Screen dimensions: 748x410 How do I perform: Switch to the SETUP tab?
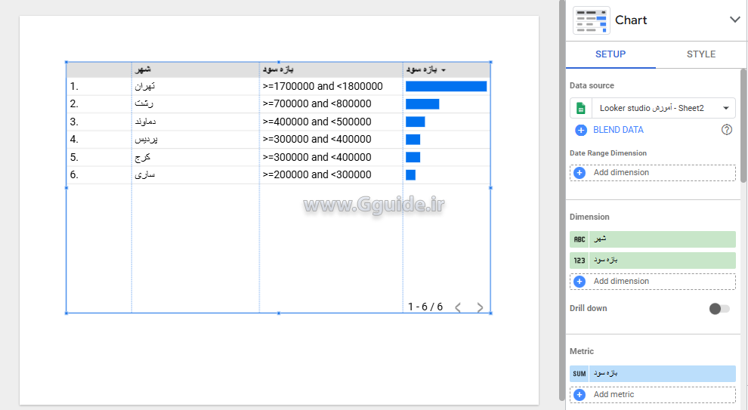point(610,54)
